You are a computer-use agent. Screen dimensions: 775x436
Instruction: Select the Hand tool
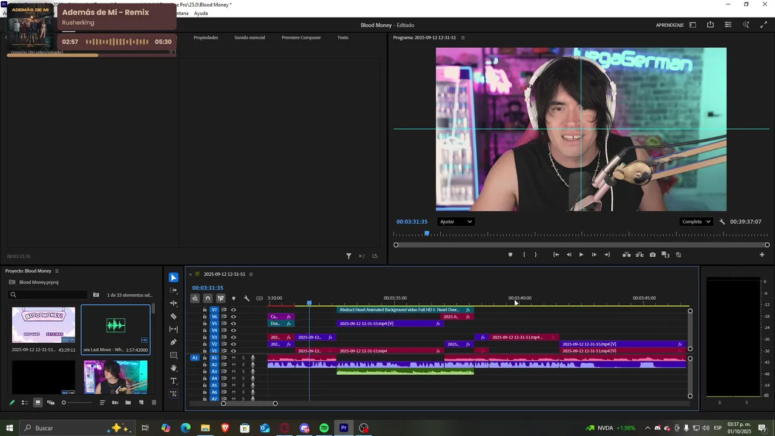pos(174,368)
